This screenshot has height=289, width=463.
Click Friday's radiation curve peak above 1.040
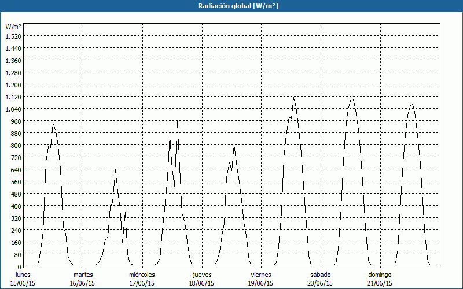294,98
